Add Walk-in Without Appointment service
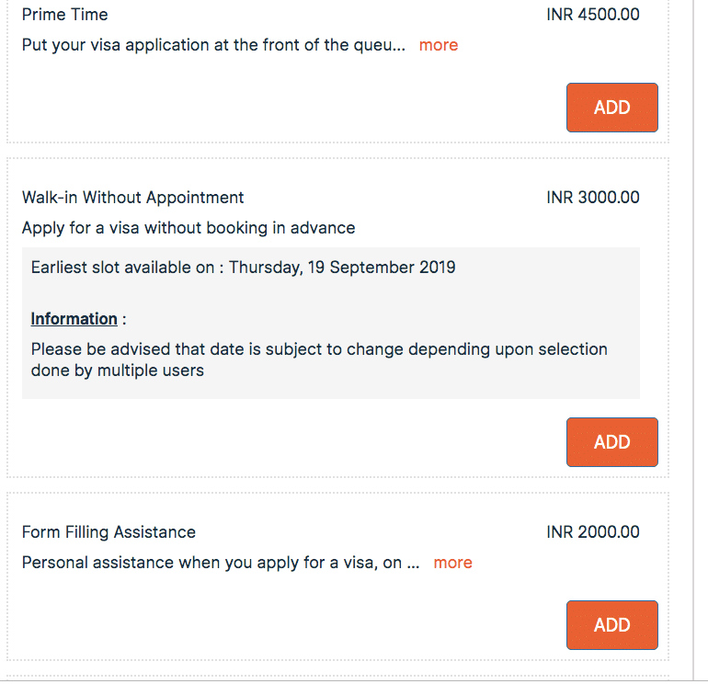Image resolution: width=708 pixels, height=684 pixels. [611, 442]
